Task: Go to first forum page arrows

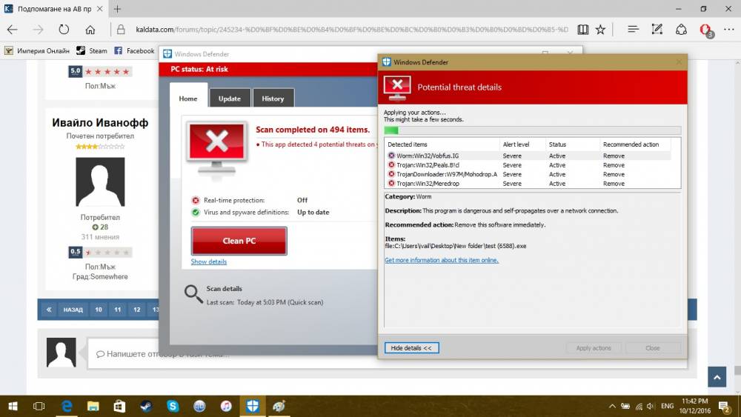Action: tap(49, 310)
